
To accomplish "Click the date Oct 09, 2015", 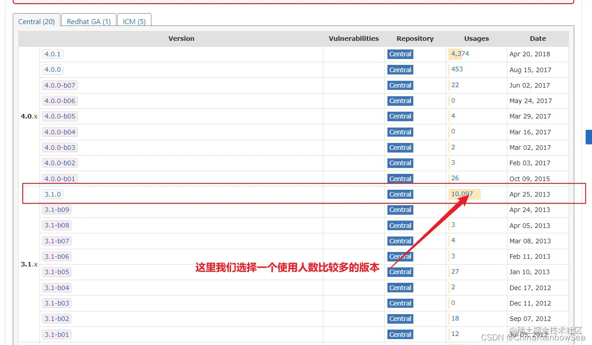I will coord(530,179).
